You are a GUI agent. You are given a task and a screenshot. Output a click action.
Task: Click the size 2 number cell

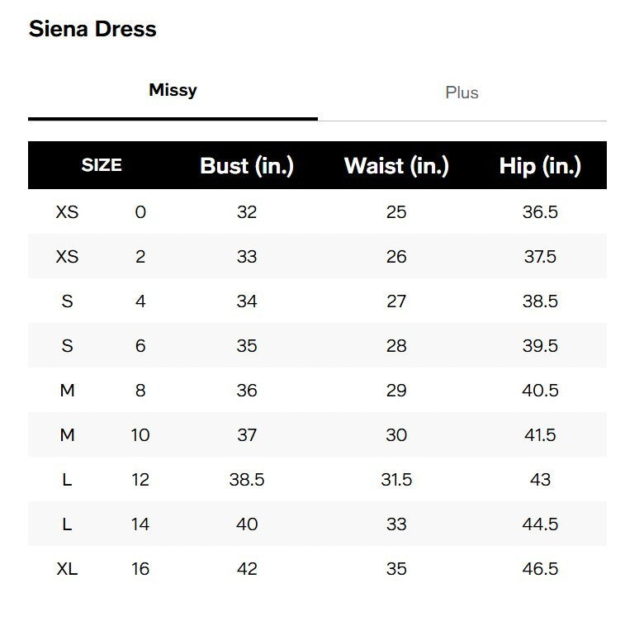140,257
